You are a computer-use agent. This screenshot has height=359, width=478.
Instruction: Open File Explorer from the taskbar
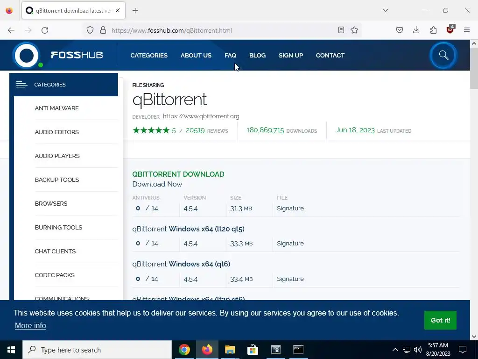tap(230, 350)
